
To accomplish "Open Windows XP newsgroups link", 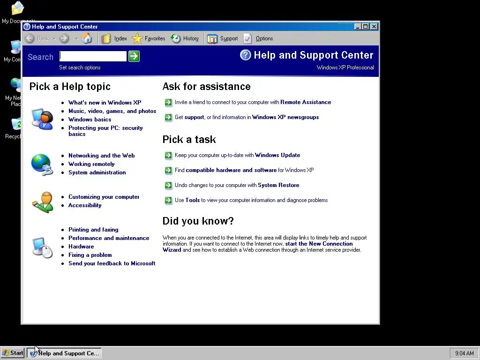I will (285, 117).
